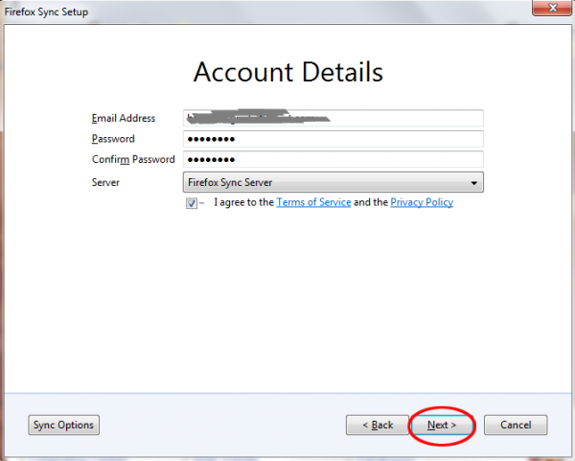Select the Confirm Password field
The image size is (575, 461).
(333, 159)
